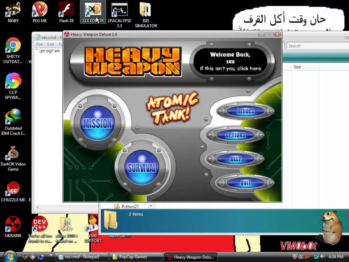Open the RIGBY desktop shortcut
The height and width of the screenshot is (262, 349).
[x=13, y=13]
